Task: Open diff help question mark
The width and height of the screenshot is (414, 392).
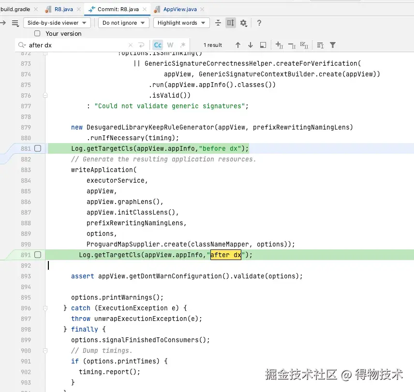Action: tap(259, 23)
